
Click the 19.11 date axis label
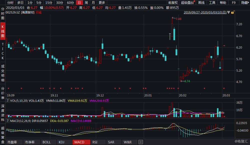coord(54,95)
